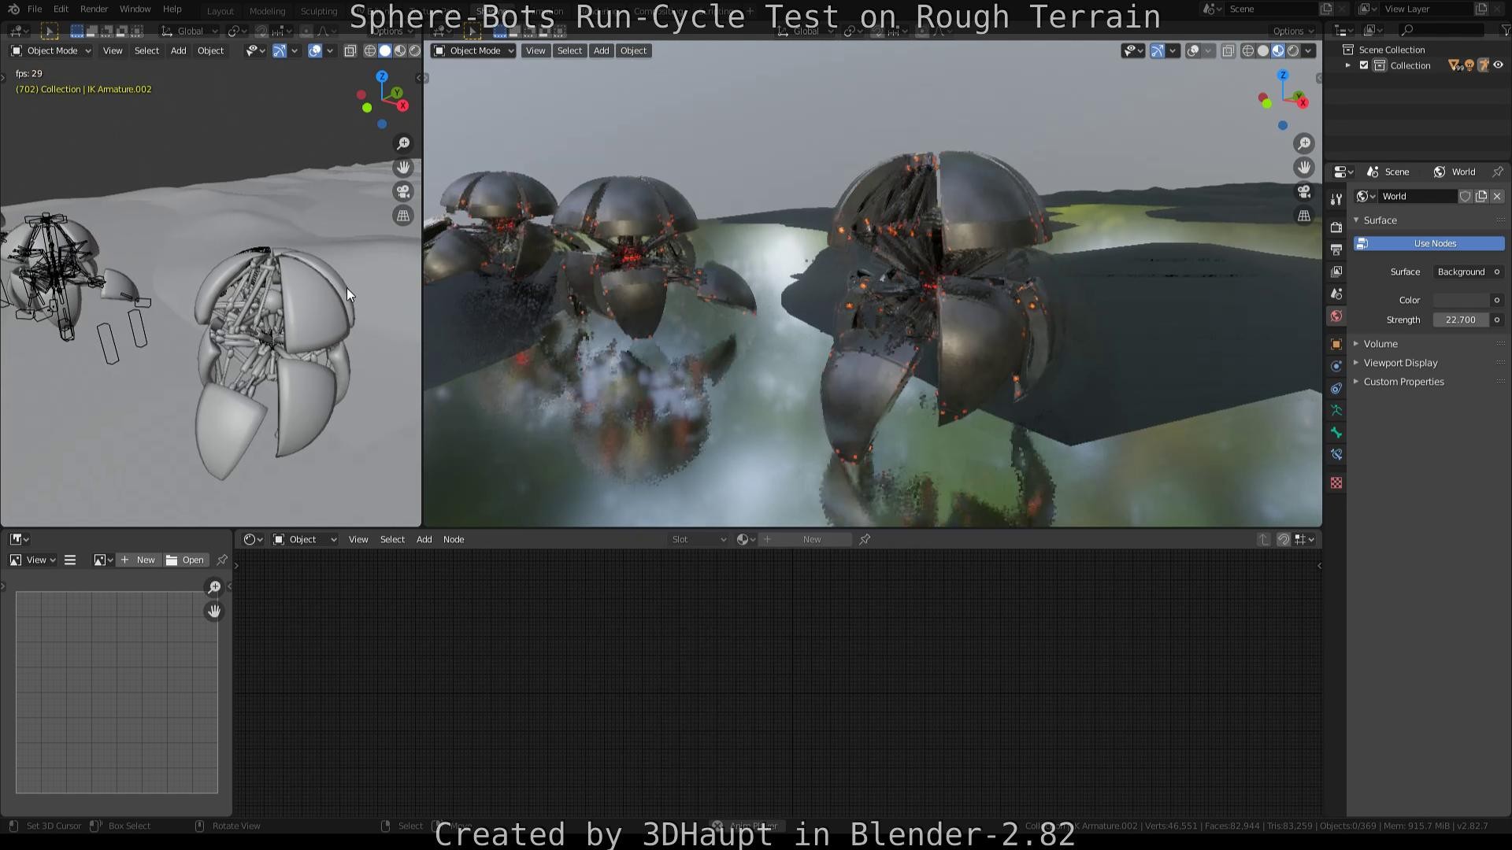Viewport: 1512px width, 850px height.
Task: Open the Output properties panel
Action: click(x=1336, y=249)
